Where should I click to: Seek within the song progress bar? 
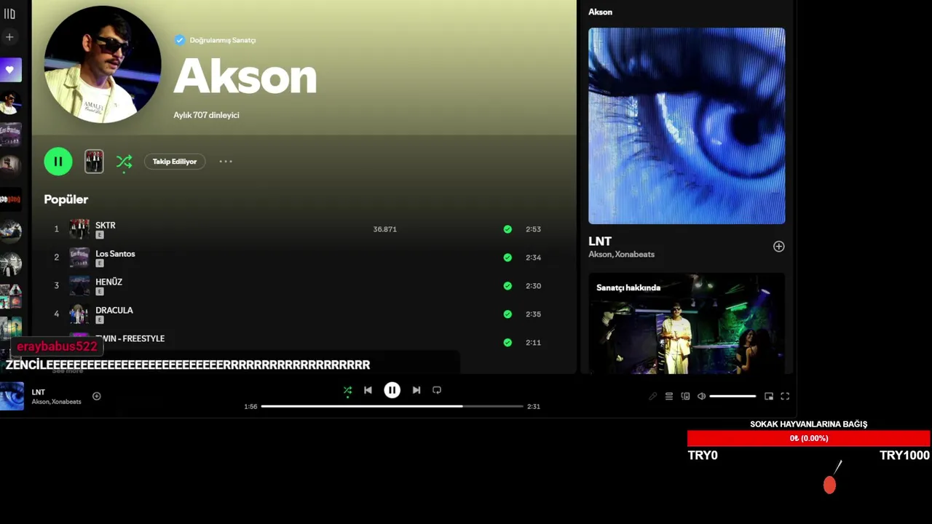392,406
